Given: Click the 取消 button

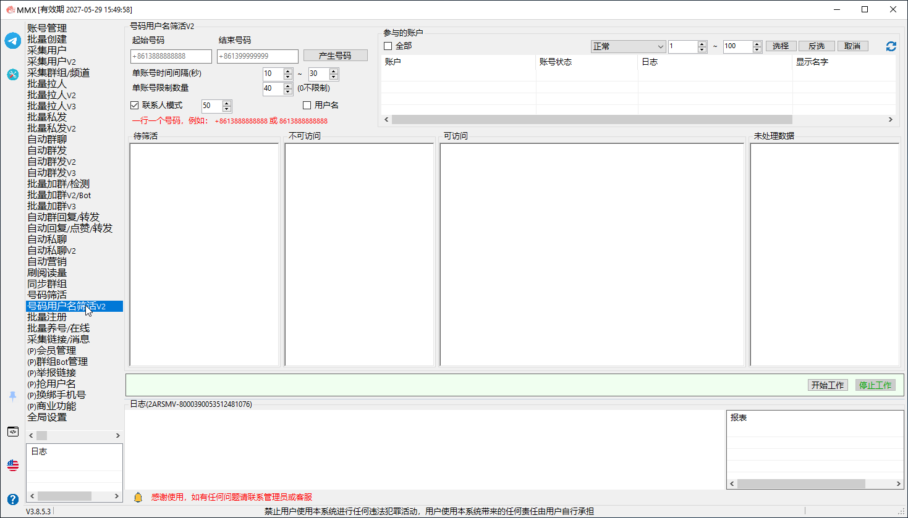Looking at the screenshot, I should point(852,46).
